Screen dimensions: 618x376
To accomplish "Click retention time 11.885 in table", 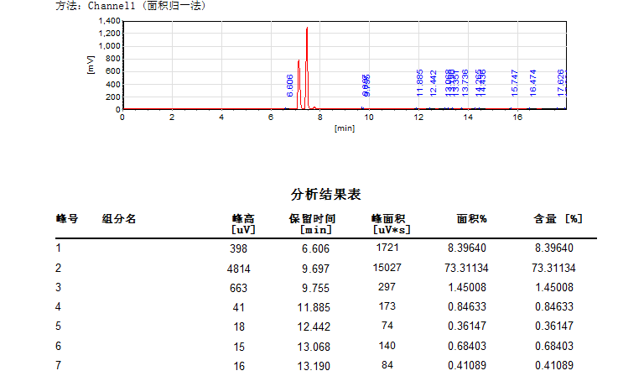I will click(x=314, y=307).
